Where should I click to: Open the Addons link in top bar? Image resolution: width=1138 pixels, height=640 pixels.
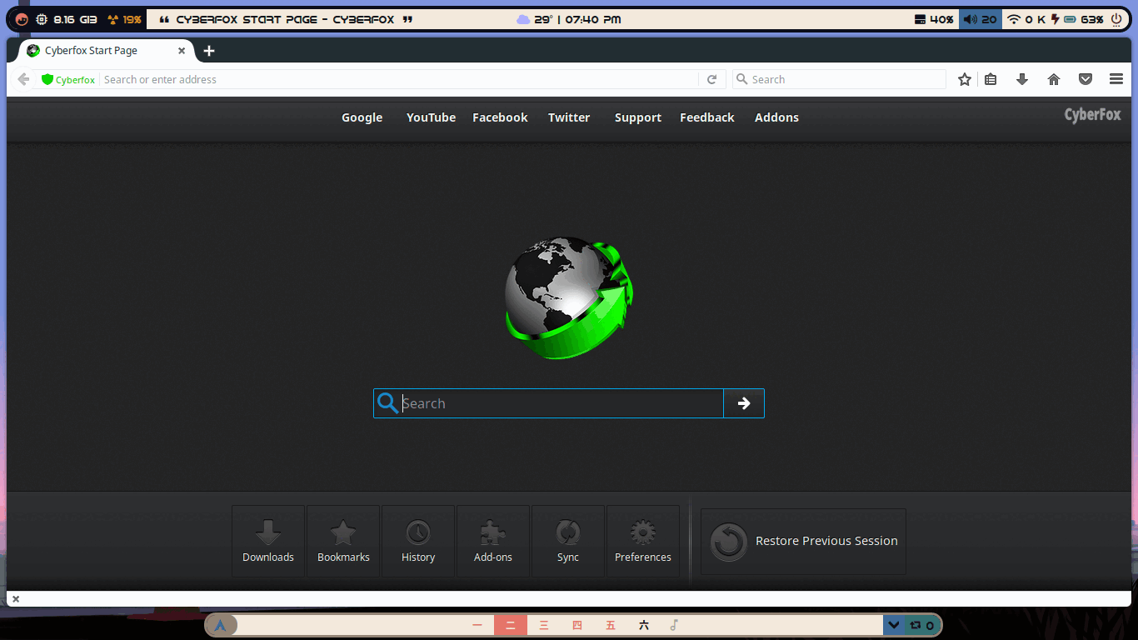click(776, 117)
